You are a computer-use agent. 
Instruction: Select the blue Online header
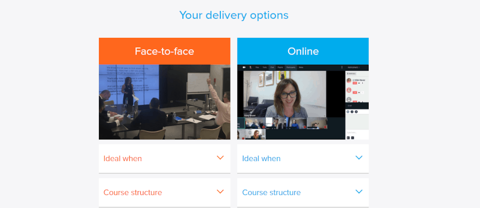point(303,51)
